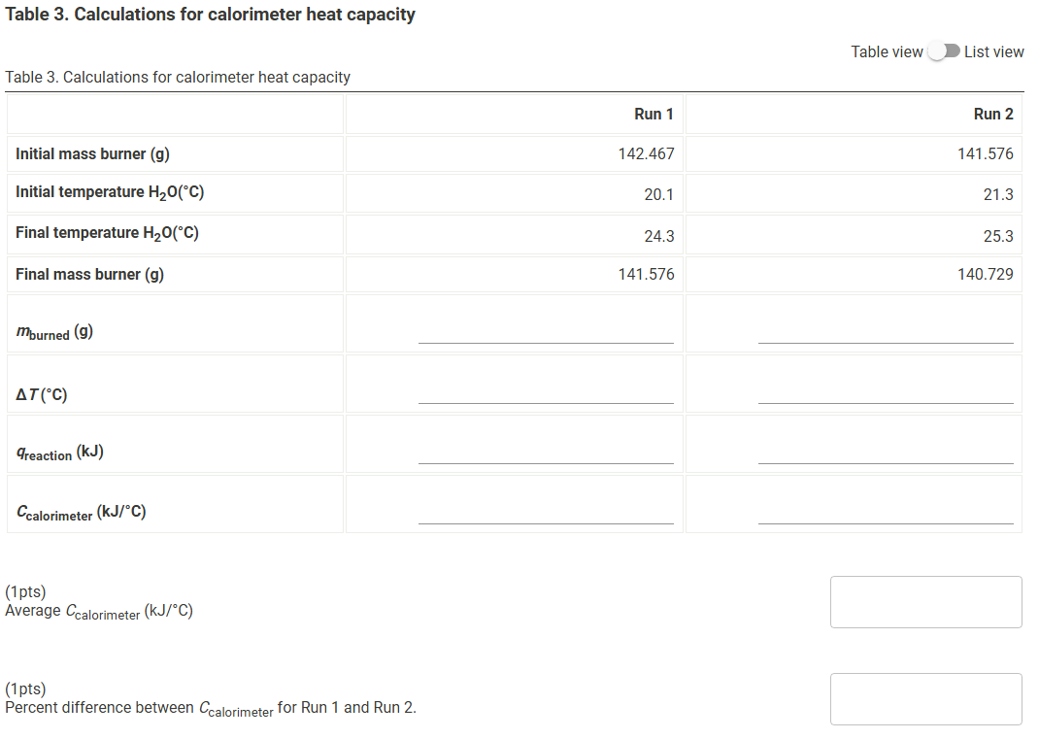This screenshot has height=739, width=1039.
Task: Switch the view toggle back to Table view
Action: click(x=942, y=50)
